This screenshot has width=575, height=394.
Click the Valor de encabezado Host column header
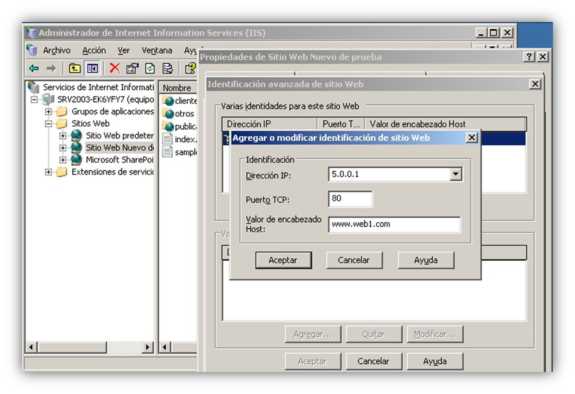(x=446, y=124)
